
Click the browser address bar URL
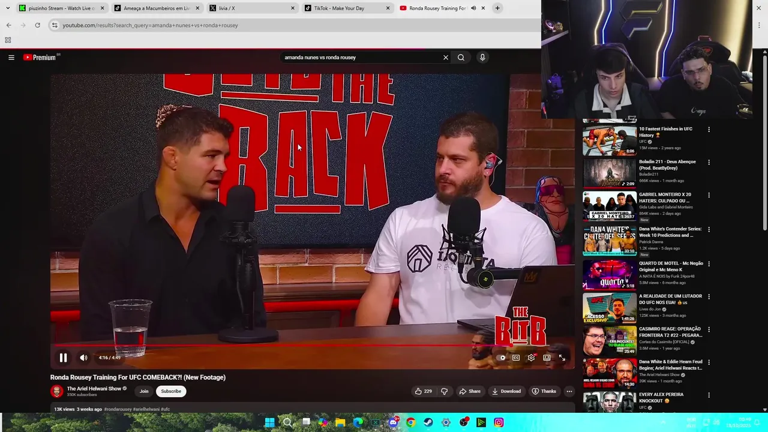[150, 25]
